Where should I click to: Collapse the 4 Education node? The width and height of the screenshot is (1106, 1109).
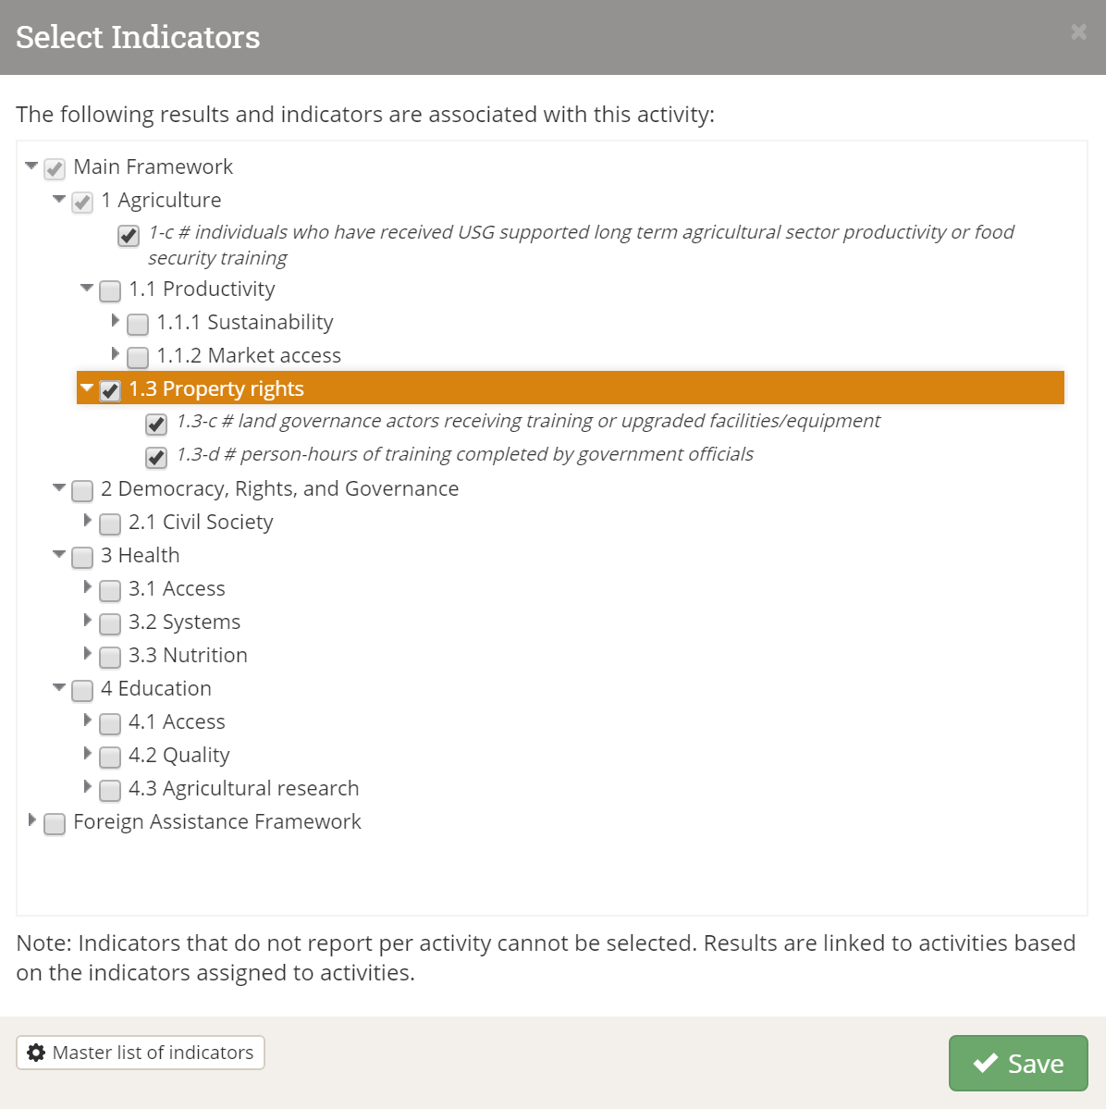(x=59, y=688)
